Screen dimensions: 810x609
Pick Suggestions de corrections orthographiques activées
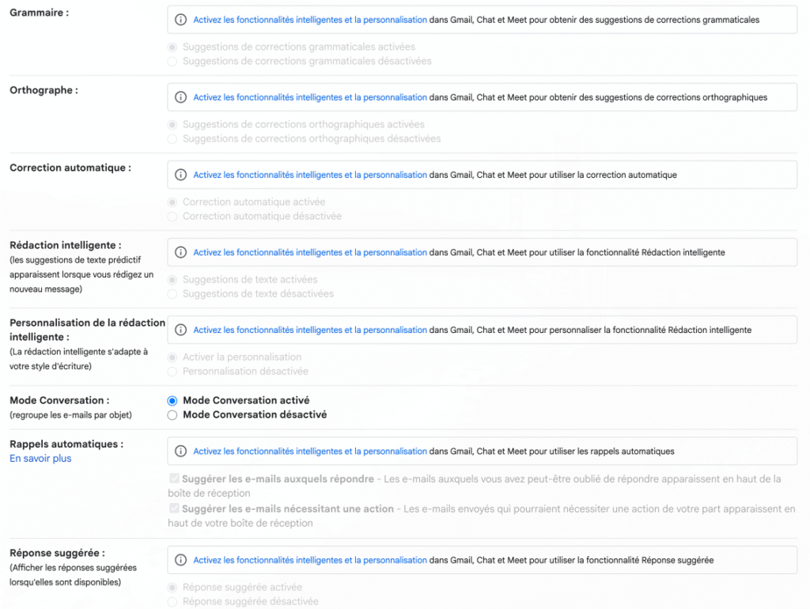point(172,125)
